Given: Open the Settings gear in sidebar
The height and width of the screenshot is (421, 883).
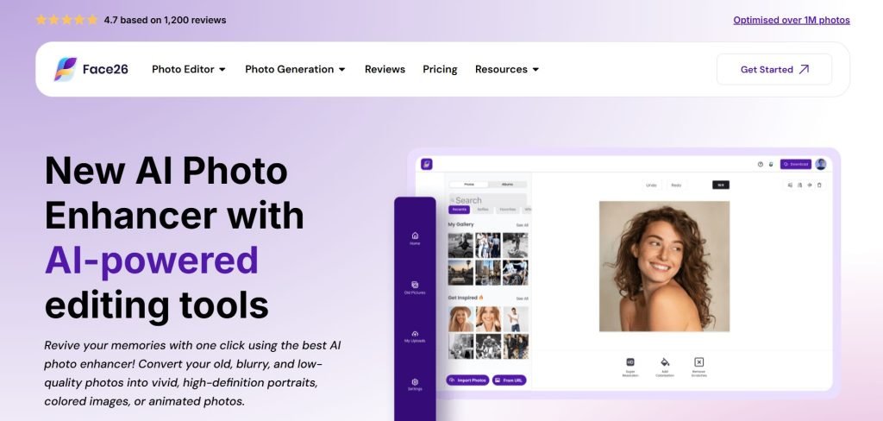Looking at the screenshot, I should click(415, 381).
